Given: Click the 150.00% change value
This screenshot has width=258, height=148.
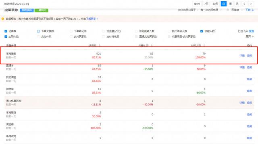Looking at the screenshot, I should point(200,57).
